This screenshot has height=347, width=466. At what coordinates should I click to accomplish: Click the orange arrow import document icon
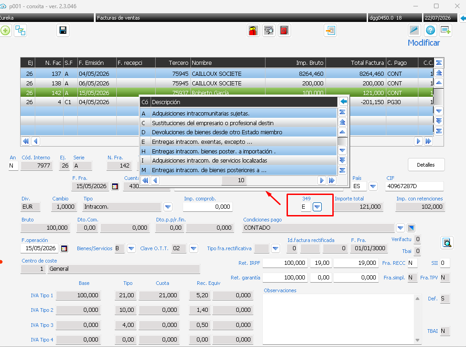coord(331,31)
